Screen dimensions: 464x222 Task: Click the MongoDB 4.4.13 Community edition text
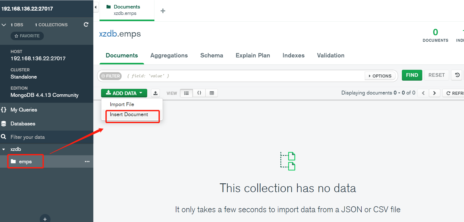tap(44, 95)
